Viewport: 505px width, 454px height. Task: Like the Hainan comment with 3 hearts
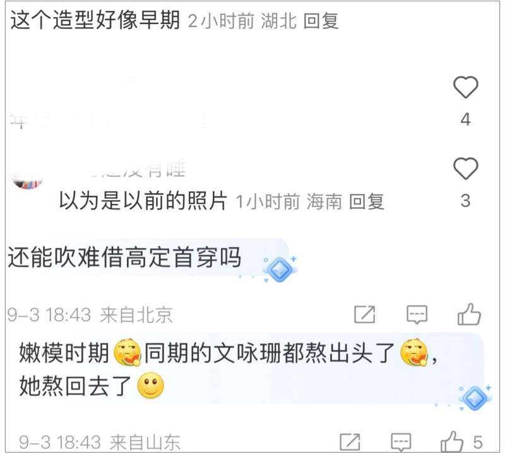pos(465,169)
